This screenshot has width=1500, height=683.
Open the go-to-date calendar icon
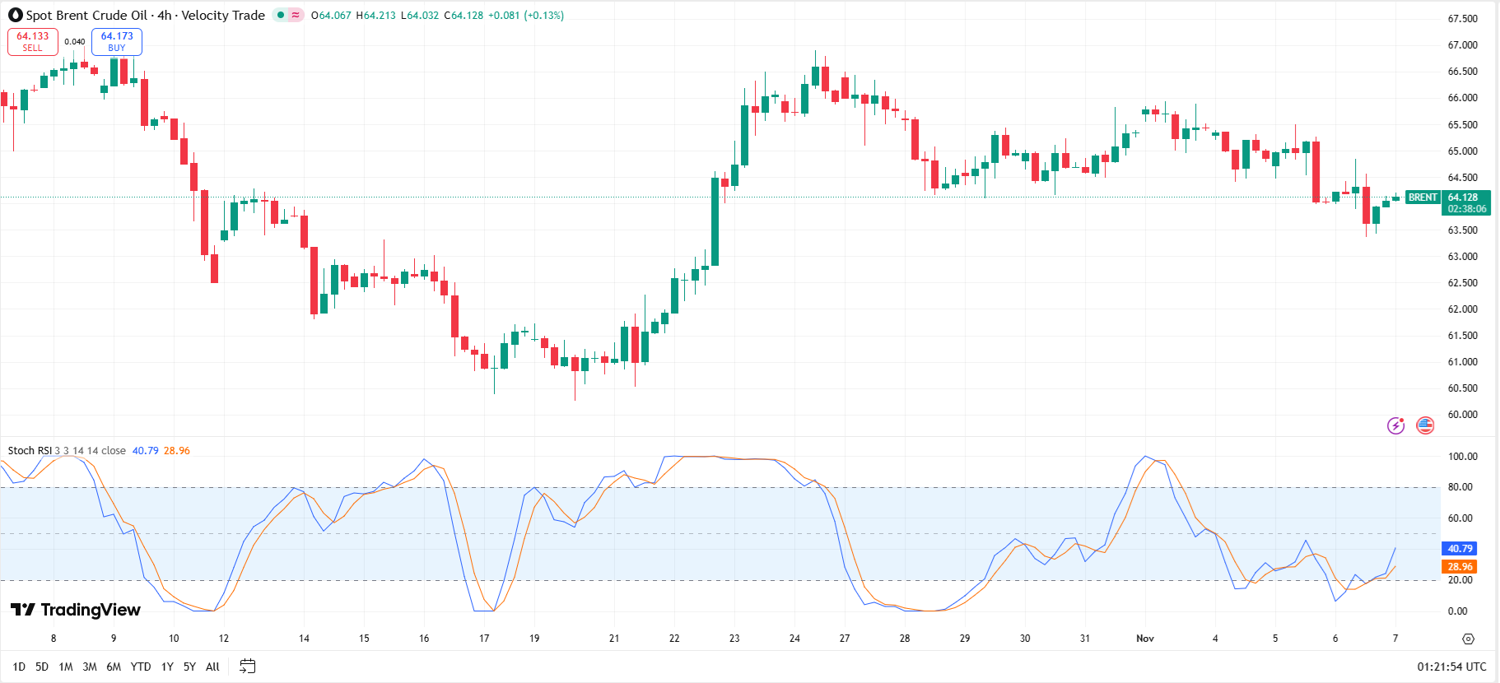(x=247, y=667)
